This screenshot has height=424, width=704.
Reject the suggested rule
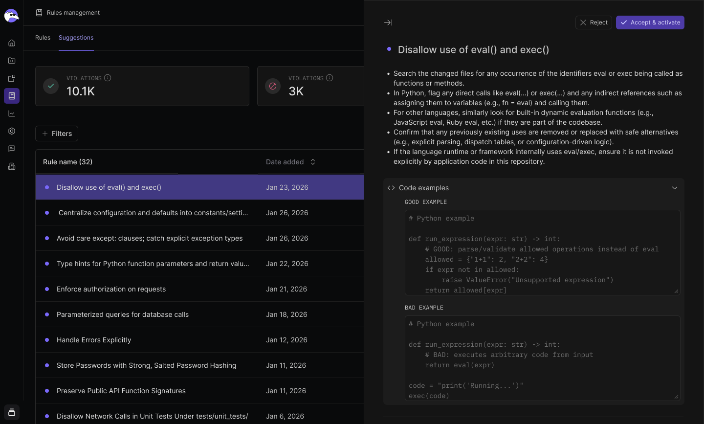[x=594, y=22]
